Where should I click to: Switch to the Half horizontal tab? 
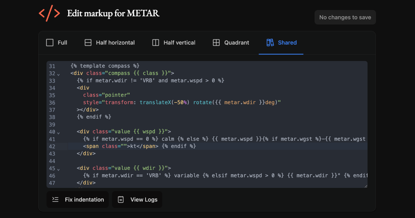[110, 43]
